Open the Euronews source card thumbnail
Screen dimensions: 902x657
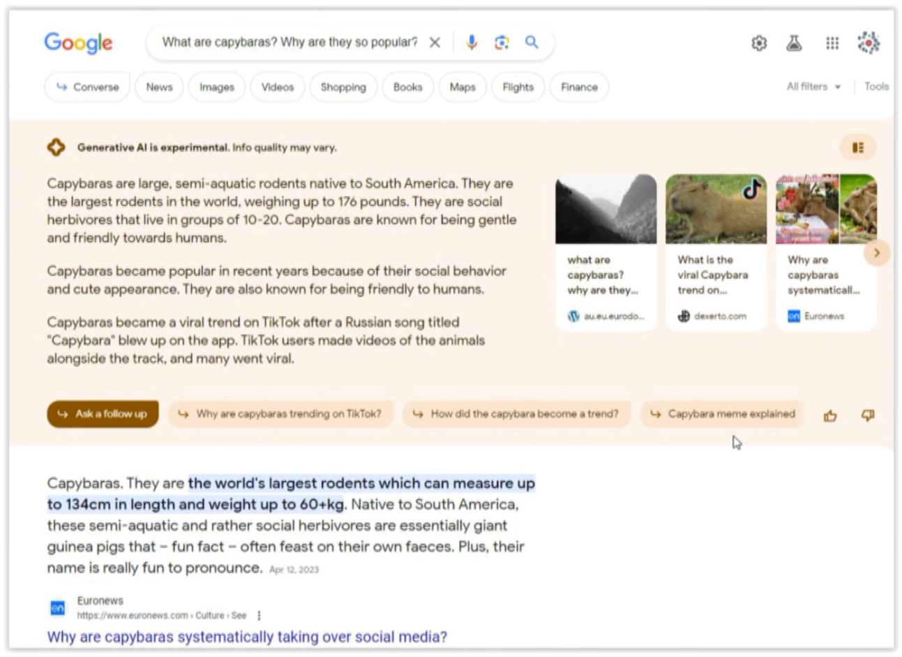(826, 209)
